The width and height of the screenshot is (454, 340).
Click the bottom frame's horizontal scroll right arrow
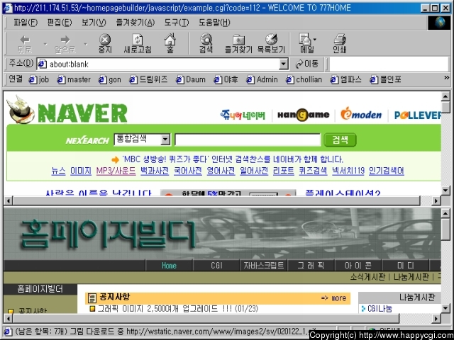pos(436,319)
